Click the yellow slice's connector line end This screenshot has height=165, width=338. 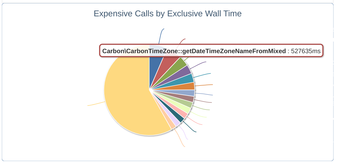pyautogui.click(x=88, y=106)
